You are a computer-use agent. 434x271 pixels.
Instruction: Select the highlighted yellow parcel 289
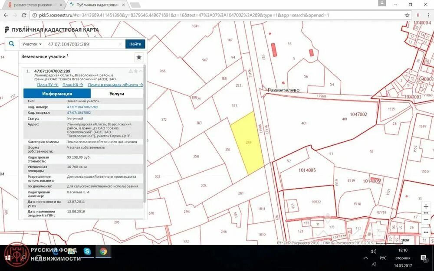[248, 143]
